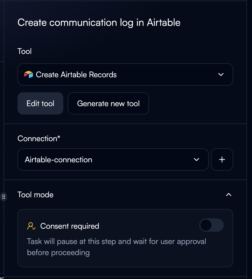Enable the Consent required switch

point(211,225)
